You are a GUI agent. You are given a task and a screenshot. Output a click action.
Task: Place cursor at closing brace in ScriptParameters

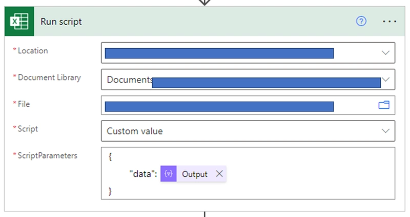click(110, 191)
